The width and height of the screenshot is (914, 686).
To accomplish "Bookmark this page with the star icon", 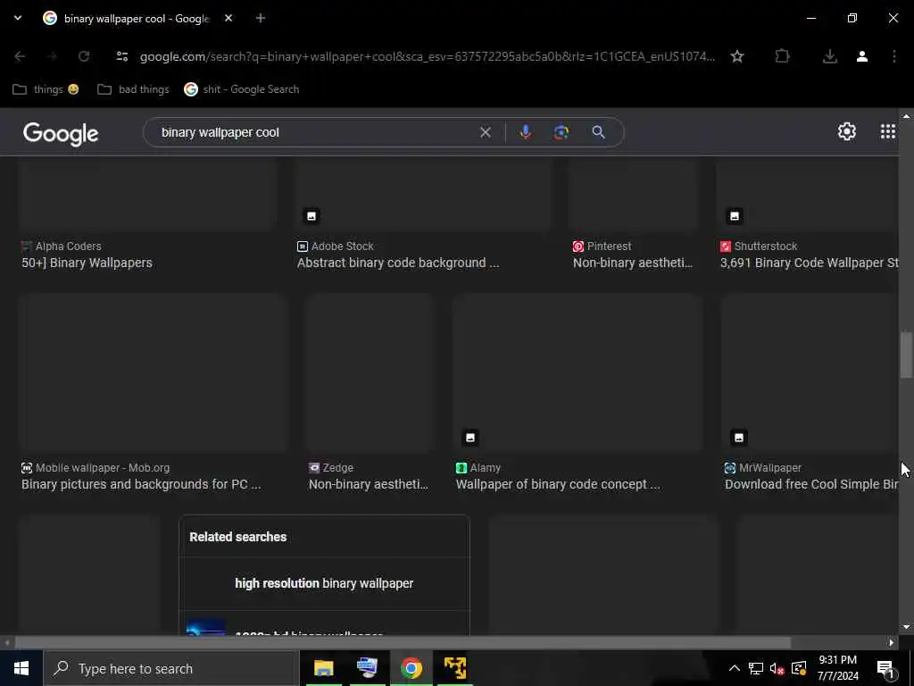I will [x=736, y=56].
